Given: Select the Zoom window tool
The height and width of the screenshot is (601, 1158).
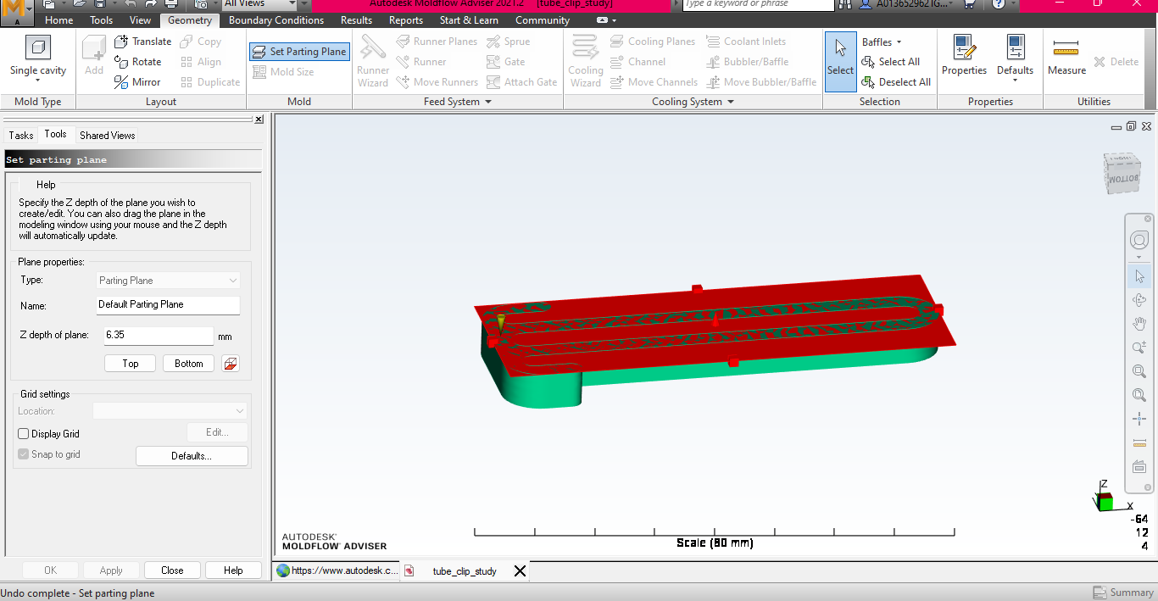Looking at the screenshot, I should [x=1139, y=370].
